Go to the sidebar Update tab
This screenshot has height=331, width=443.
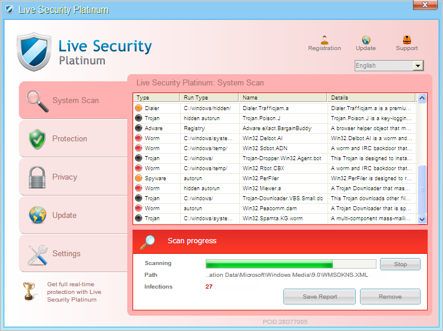[74, 215]
